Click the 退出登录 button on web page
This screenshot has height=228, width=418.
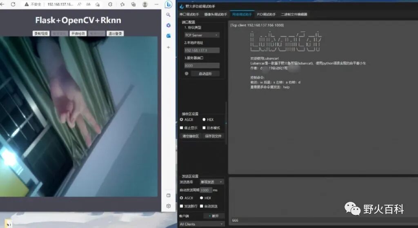[115, 33]
